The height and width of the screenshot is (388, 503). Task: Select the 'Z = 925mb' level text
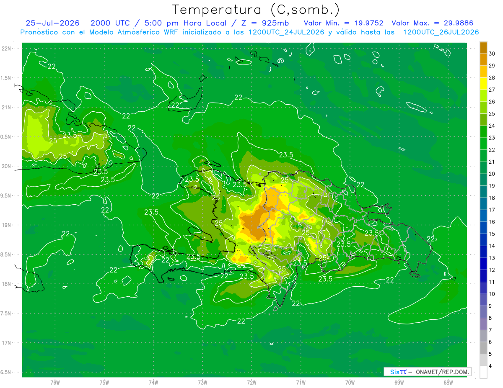(264, 23)
